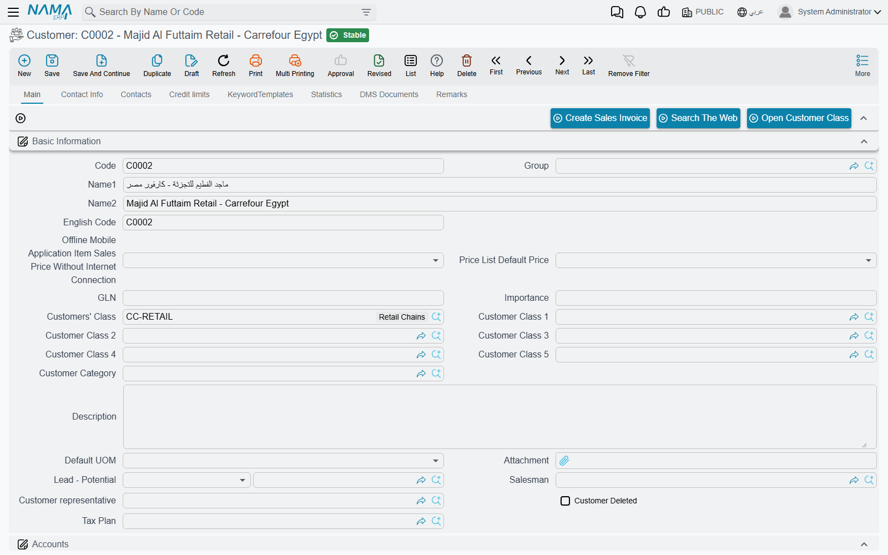The height and width of the screenshot is (555, 888).
Task: Print the customer record
Action: point(256,65)
